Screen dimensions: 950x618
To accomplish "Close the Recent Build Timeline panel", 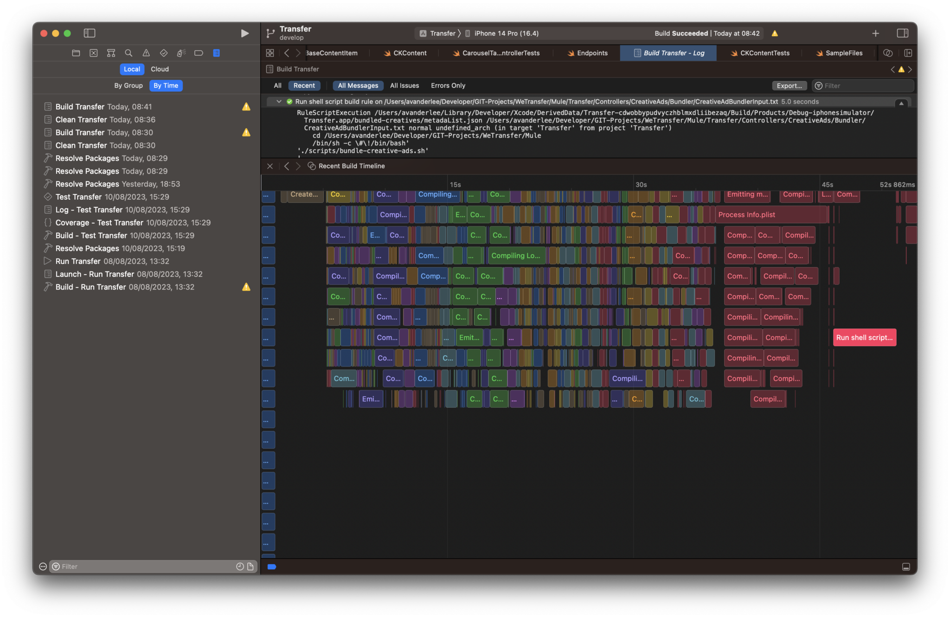I will (270, 166).
